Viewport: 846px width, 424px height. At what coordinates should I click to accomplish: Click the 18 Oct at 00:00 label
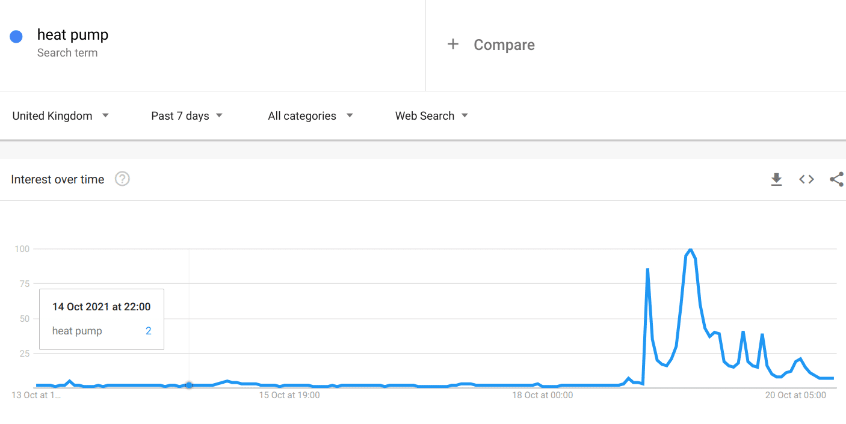pyautogui.click(x=543, y=395)
